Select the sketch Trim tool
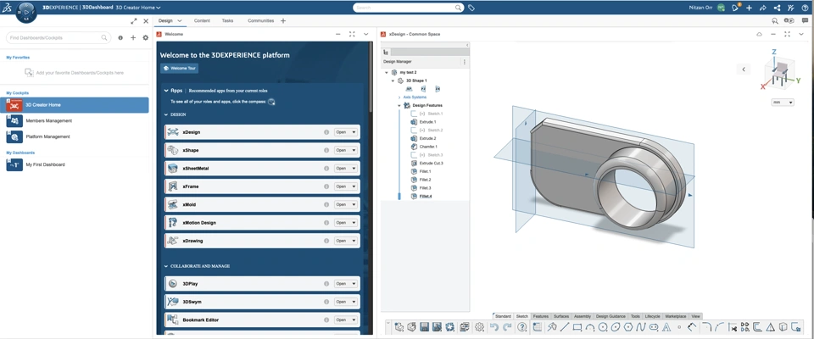The width and height of the screenshot is (814, 339). coord(733,327)
